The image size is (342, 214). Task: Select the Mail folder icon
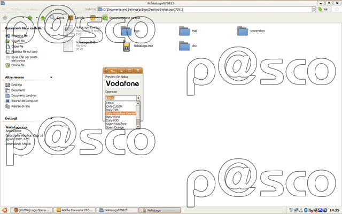tap(184, 31)
